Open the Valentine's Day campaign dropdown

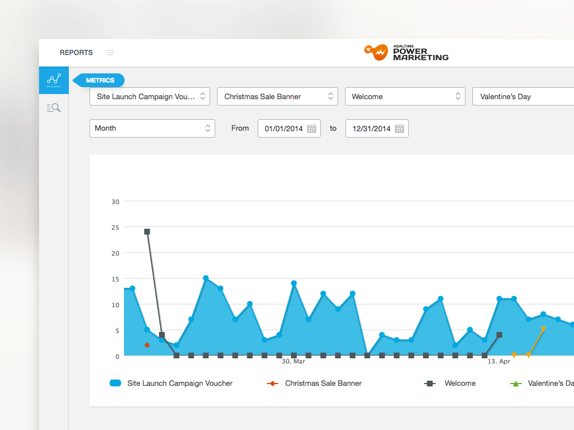[523, 96]
